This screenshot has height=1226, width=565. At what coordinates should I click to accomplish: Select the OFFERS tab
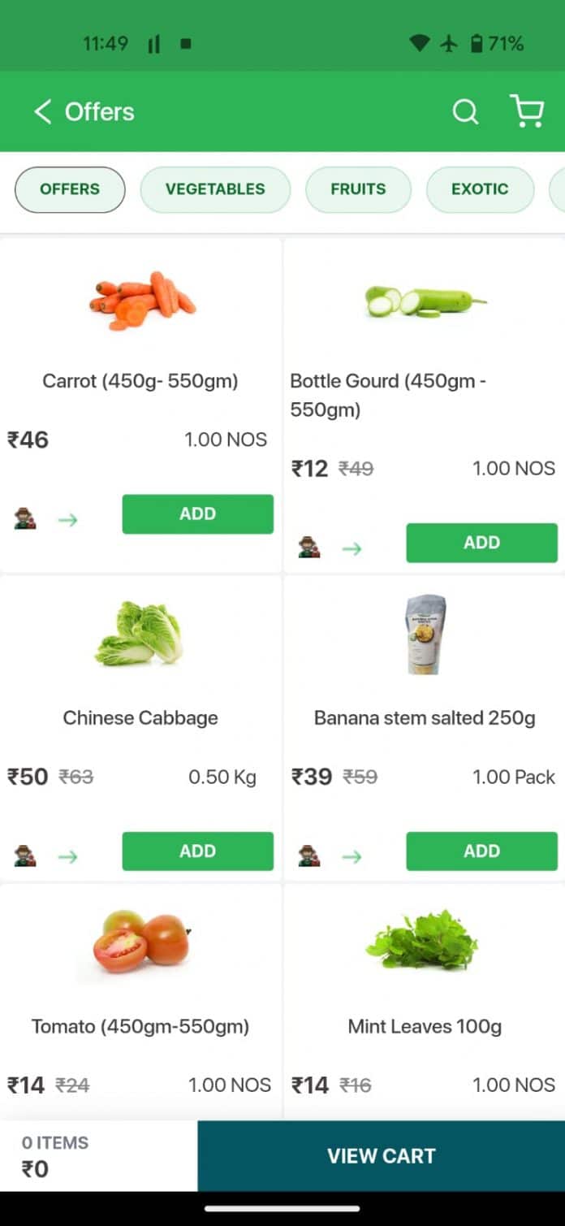[x=70, y=189]
